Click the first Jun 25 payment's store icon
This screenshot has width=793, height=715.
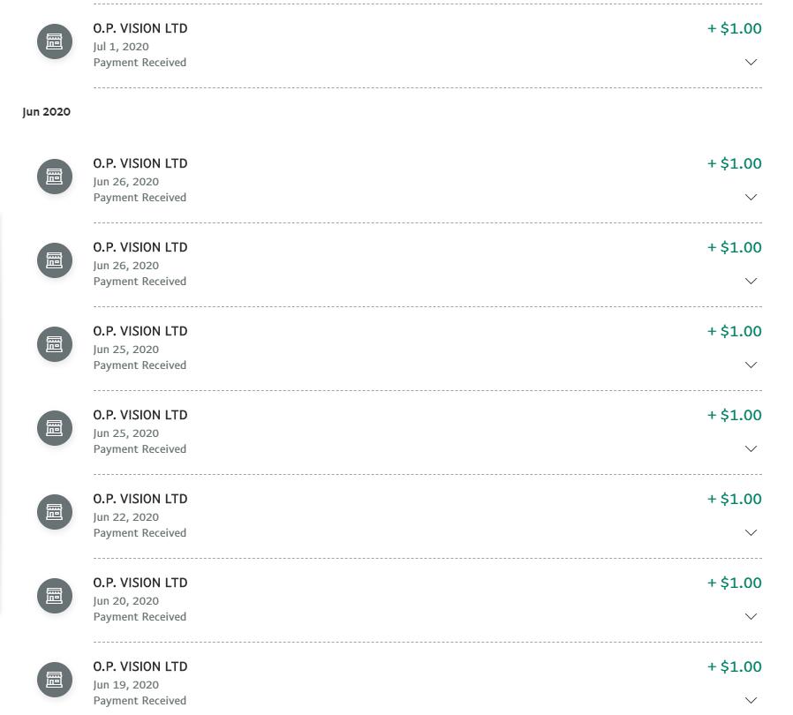tap(55, 344)
